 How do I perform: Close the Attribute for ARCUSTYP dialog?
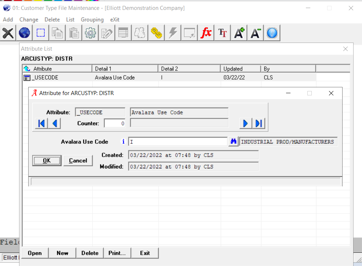pos(331,93)
